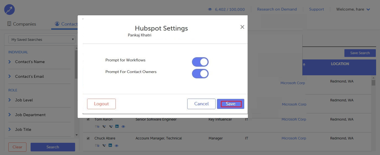Open My Saved Searches dropdown
The height and width of the screenshot is (155, 380).
click(42, 39)
